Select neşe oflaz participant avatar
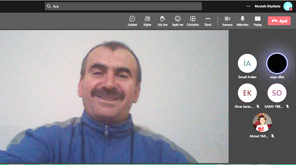Viewport: 296px width, 165px height. [x=277, y=63]
